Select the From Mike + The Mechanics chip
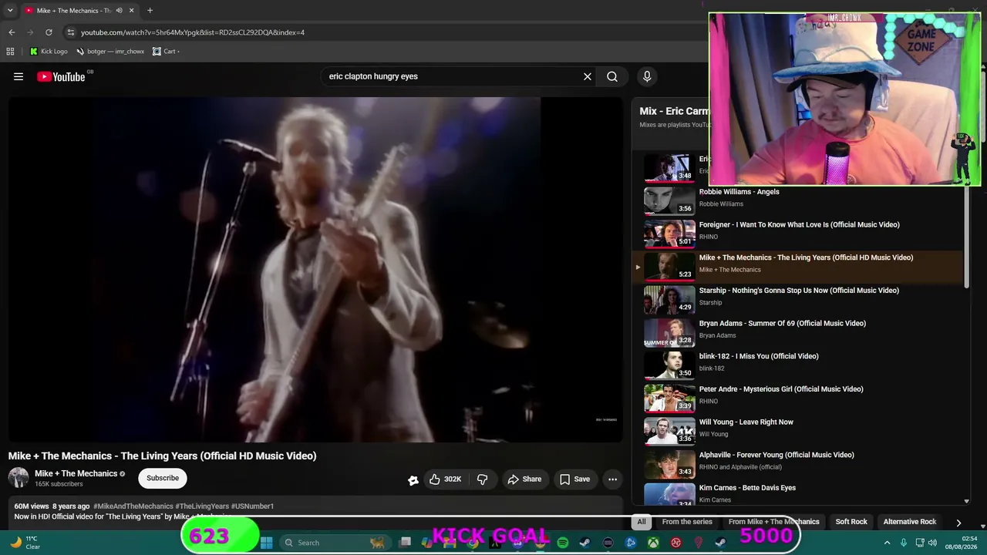The height and width of the screenshot is (555, 987). click(774, 522)
